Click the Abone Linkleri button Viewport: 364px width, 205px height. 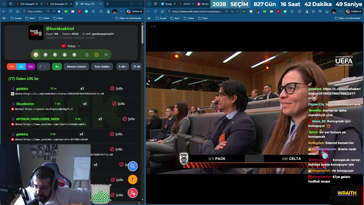tap(76, 67)
